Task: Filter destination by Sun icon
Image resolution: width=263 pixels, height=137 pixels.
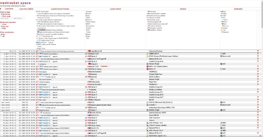Action: pos(223,30)
